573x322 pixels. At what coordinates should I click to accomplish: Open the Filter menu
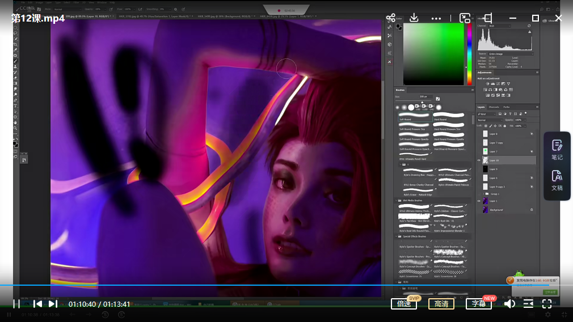pyautogui.click(x=76, y=3)
